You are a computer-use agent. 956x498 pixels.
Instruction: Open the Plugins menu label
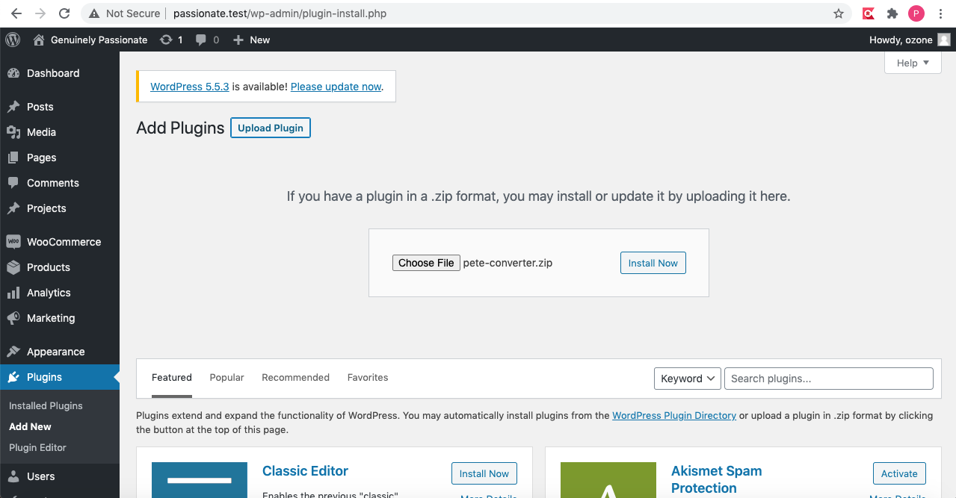[x=44, y=377]
